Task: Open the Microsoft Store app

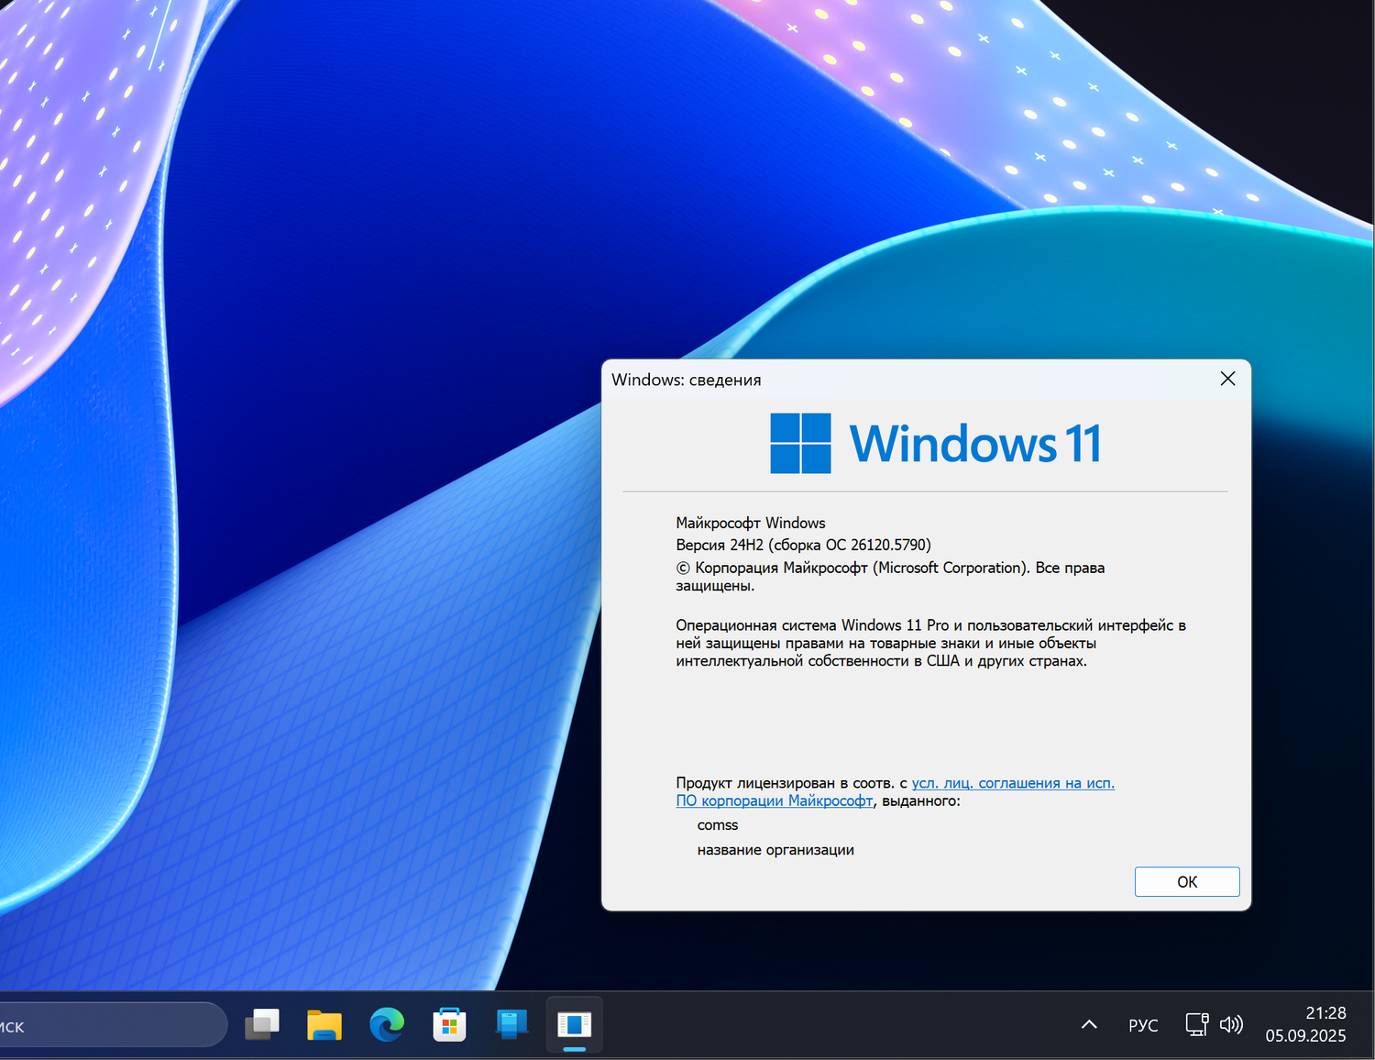Action: (x=448, y=1024)
